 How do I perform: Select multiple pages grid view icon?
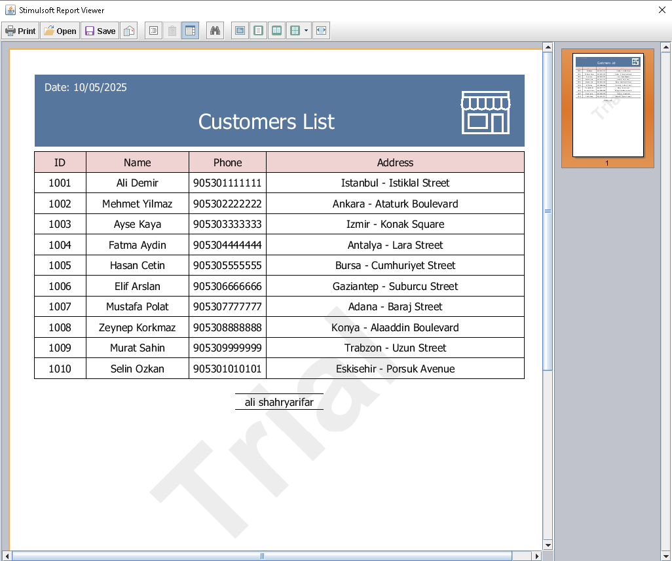295,31
